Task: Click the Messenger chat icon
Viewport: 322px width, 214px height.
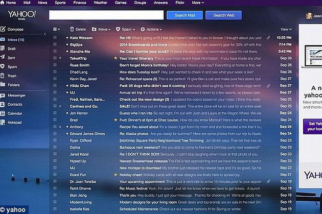Action: pyautogui.click(x=3, y=96)
